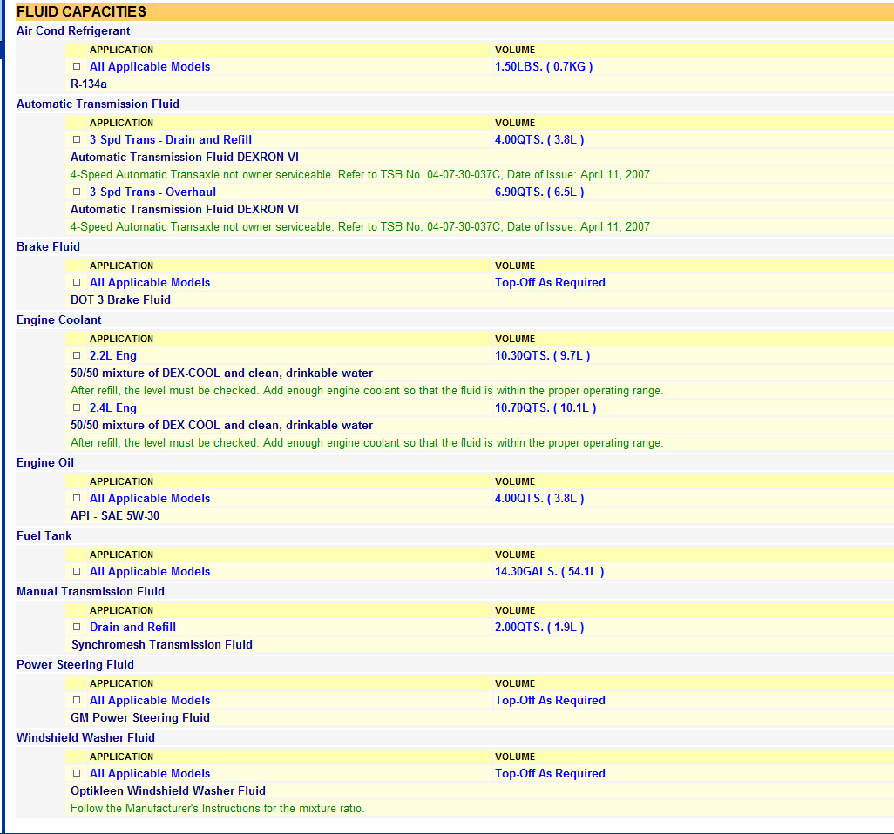The image size is (894, 834).
Task: Click the 1.50LBS. ( 0.7KG ) refrigerant volume
Action: (x=544, y=66)
